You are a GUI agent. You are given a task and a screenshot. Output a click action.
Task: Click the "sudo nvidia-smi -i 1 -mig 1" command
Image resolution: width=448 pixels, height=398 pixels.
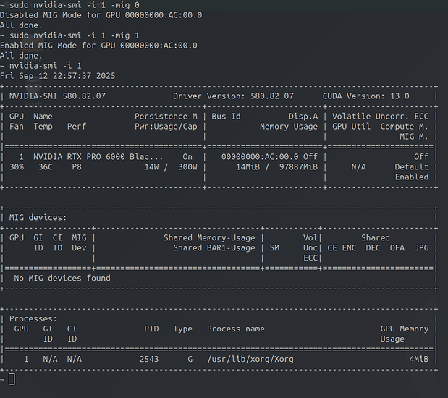coord(72,35)
